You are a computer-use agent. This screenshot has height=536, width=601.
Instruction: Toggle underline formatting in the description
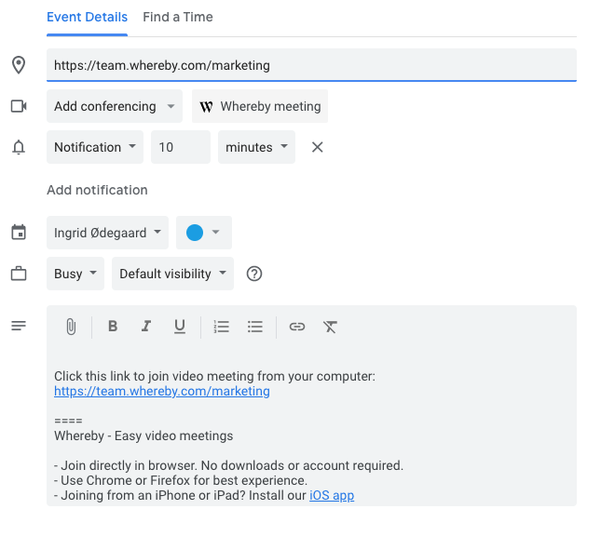[180, 327]
